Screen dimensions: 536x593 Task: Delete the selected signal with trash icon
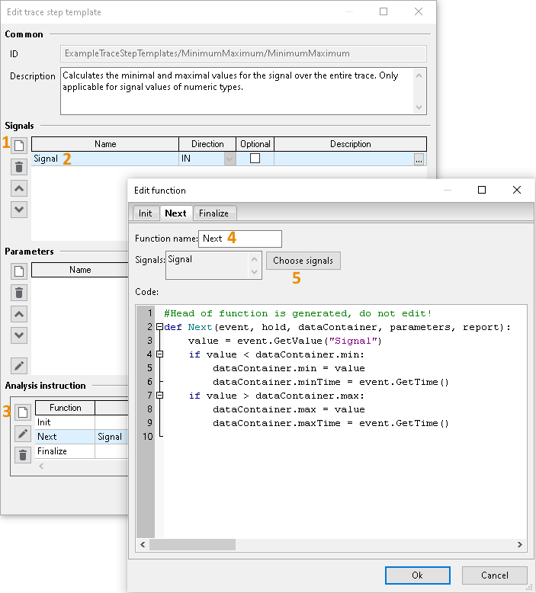(19, 167)
